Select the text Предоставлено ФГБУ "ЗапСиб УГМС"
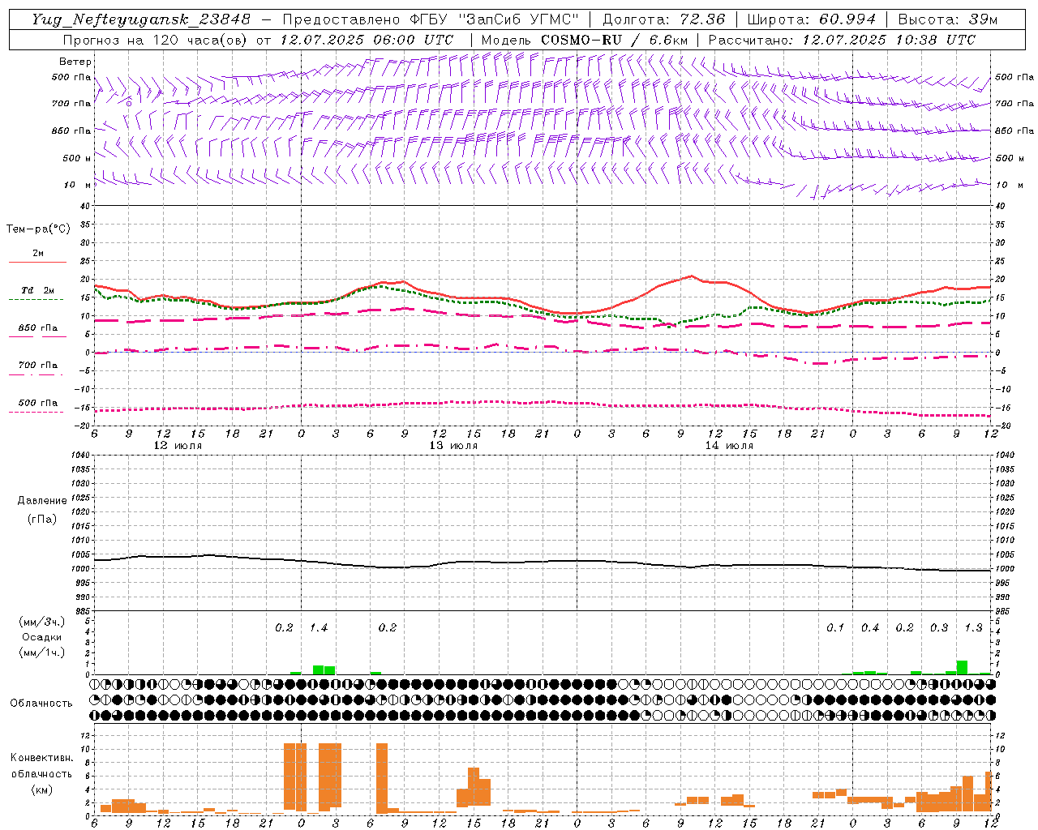The height and width of the screenshot is (830, 1038). click(431, 19)
